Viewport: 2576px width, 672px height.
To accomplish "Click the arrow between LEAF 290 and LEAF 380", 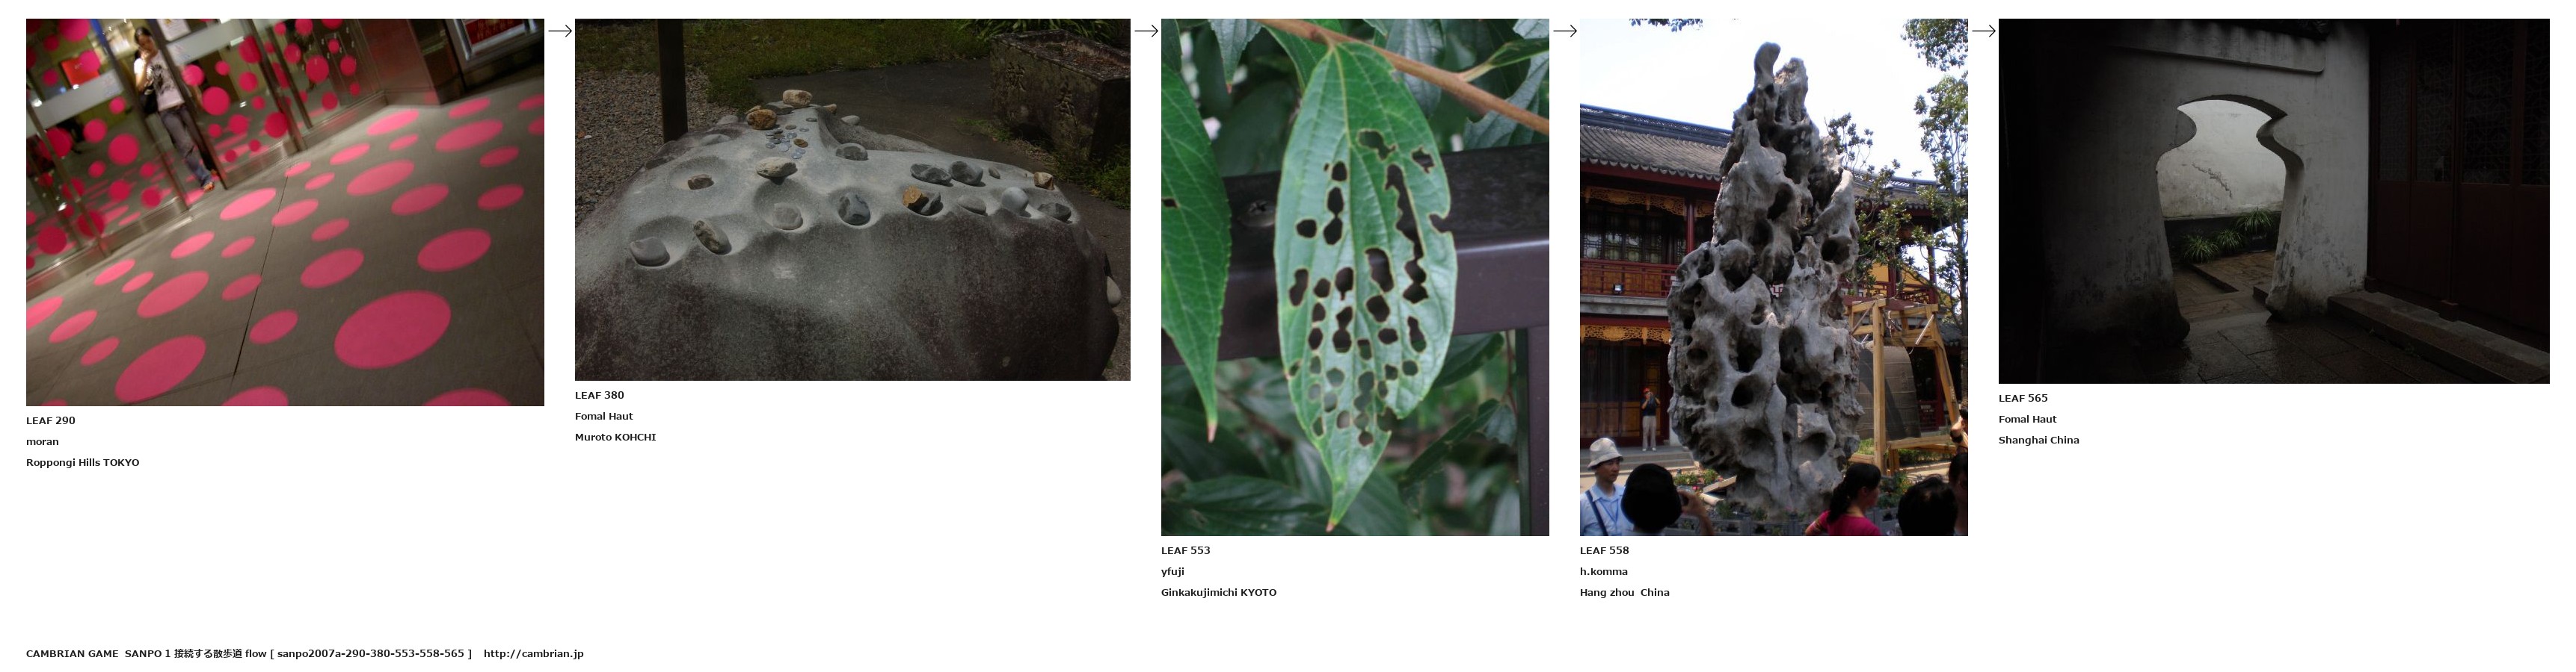I will tap(560, 31).
